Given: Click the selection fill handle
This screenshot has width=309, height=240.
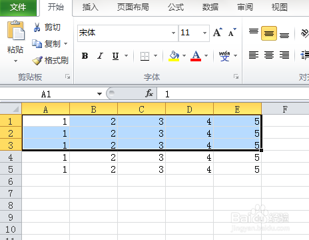Looking at the screenshot, I should coord(262,150).
